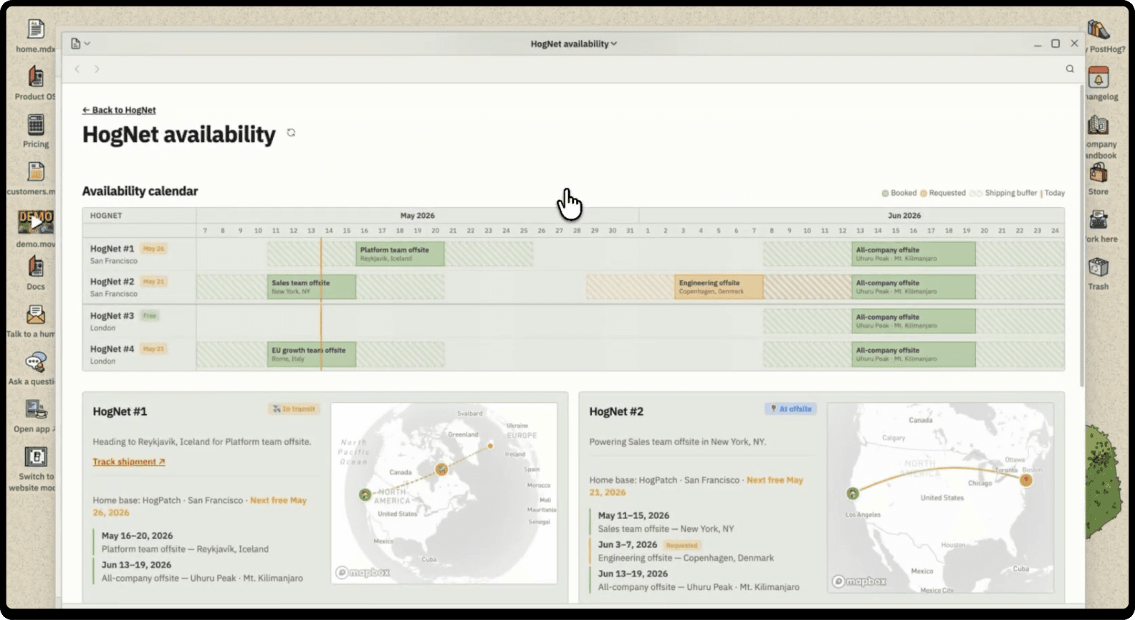
Task: Open the Ask a question chat icon
Action: tap(36, 362)
